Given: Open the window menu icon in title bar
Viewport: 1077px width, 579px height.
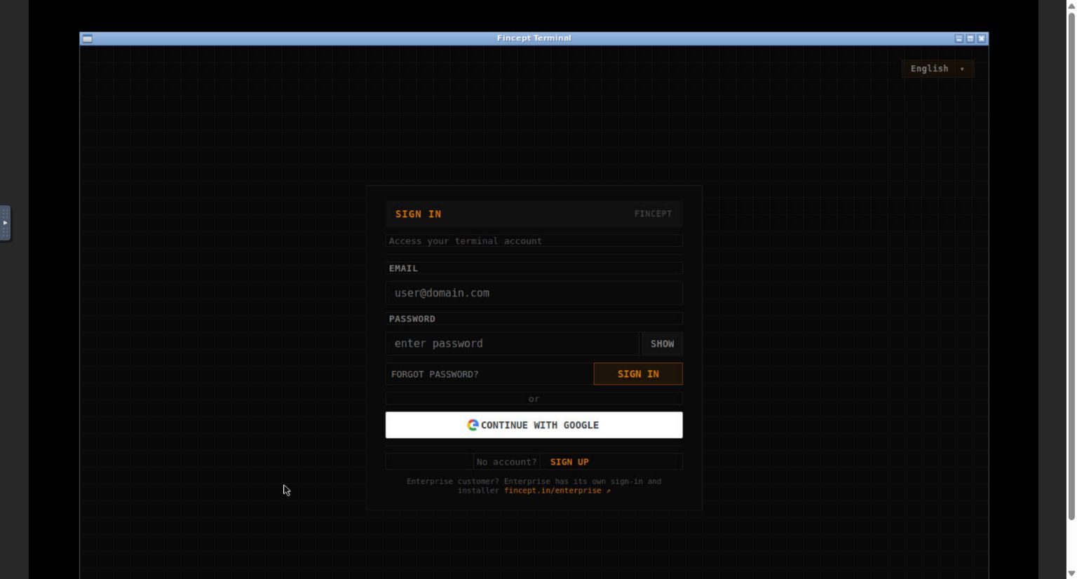Looking at the screenshot, I should point(88,39).
